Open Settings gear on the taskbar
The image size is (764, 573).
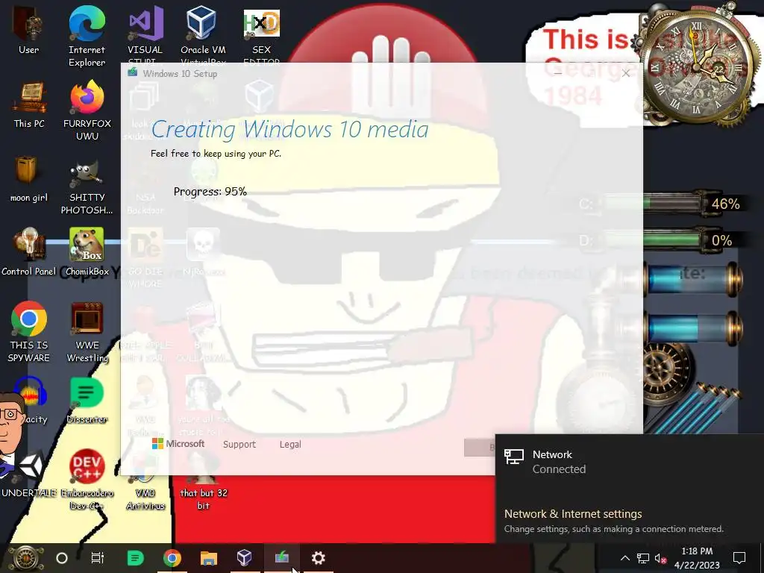tap(318, 558)
